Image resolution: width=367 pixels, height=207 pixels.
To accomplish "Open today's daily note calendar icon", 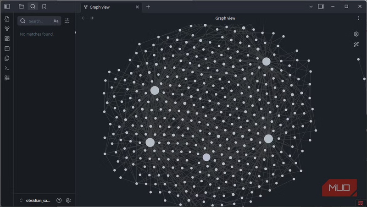I will [7, 49].
